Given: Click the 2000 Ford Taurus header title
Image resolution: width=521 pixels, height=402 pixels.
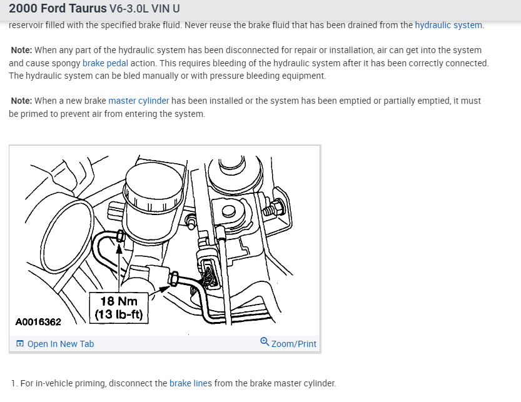Looking at the screenshot, I should point(58,8).
